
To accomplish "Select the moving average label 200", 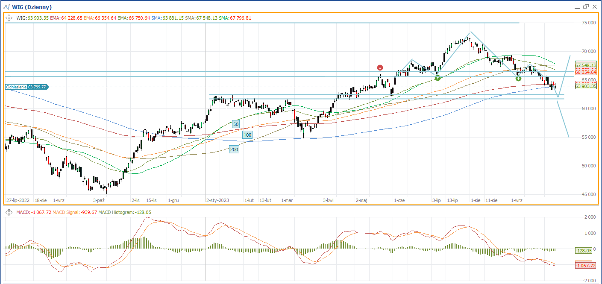I will tap(234, 149).
